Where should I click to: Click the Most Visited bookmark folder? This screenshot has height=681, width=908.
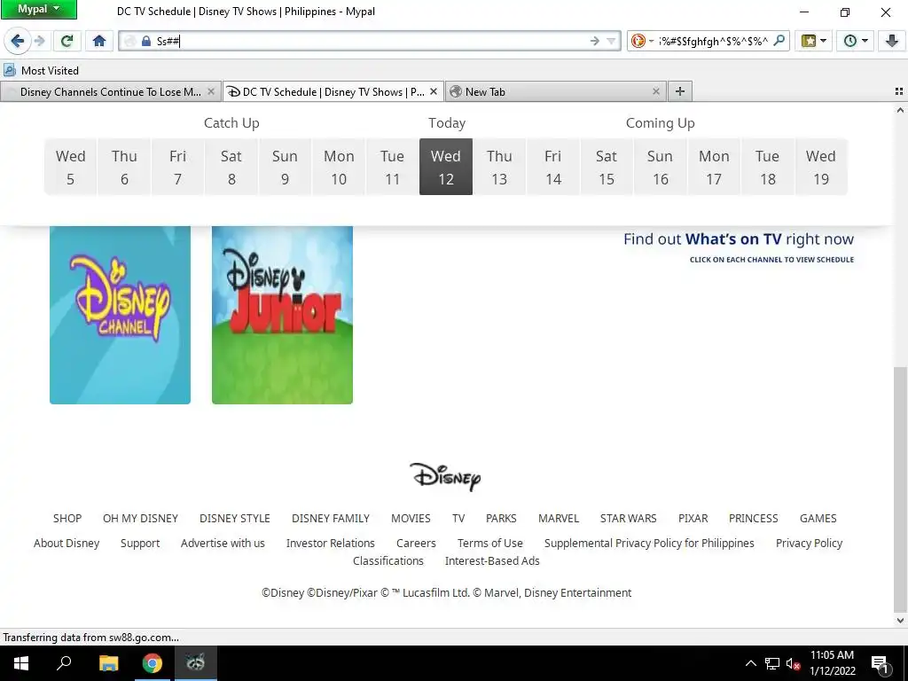point(41,71)
